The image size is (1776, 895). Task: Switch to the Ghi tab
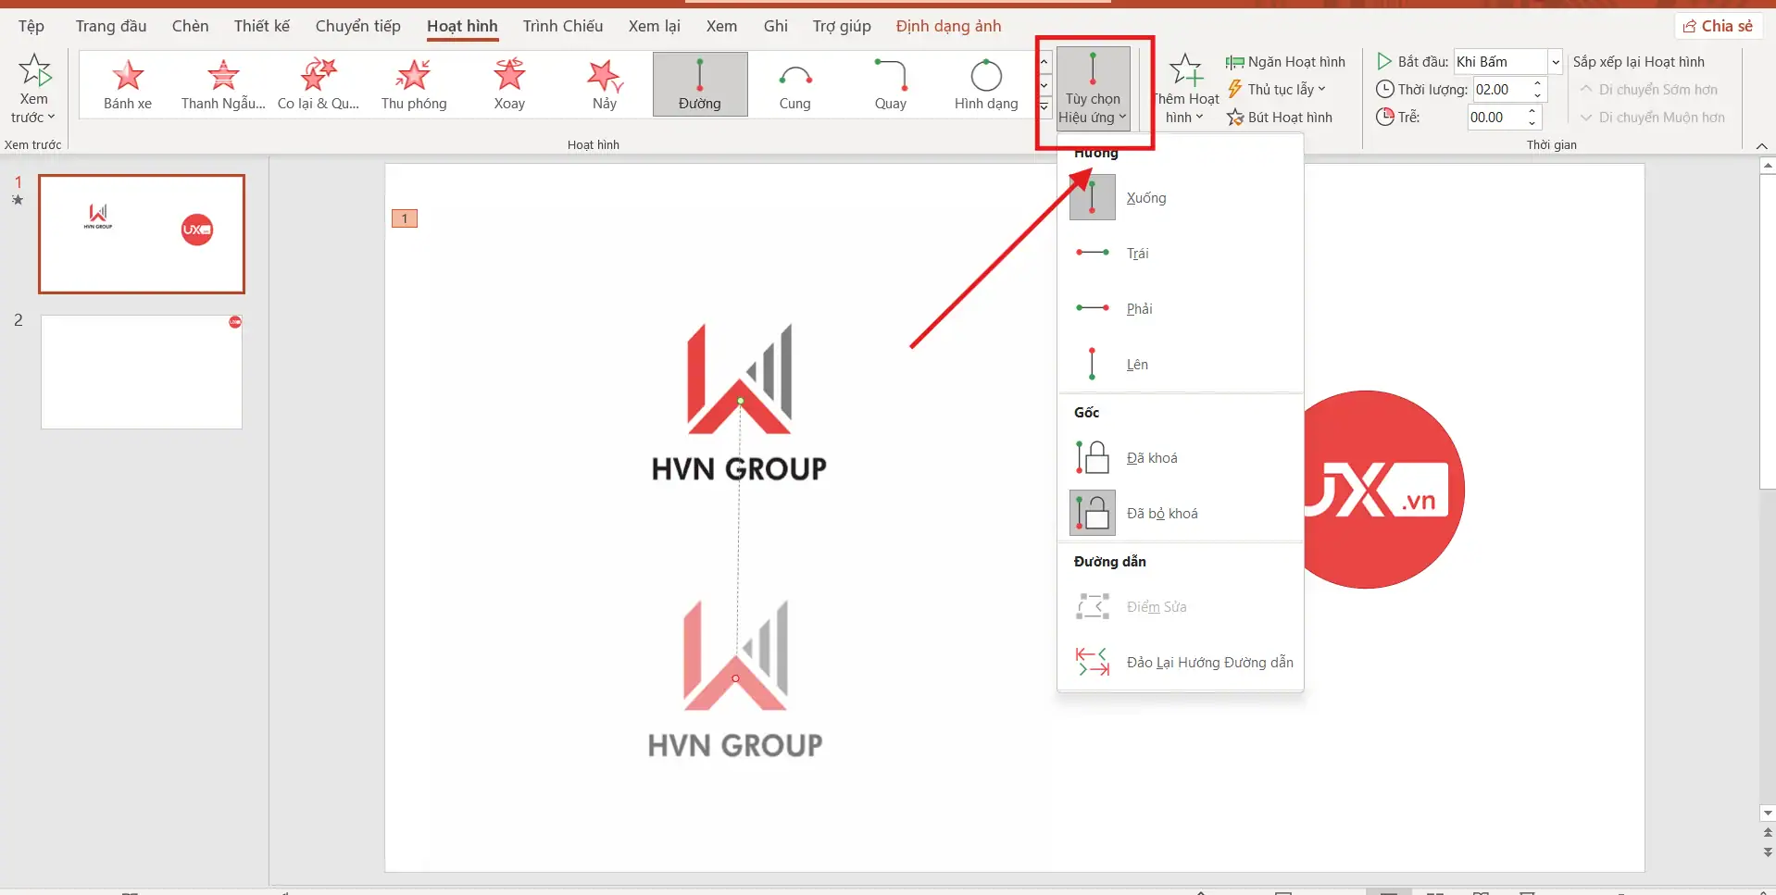[776, 26]
